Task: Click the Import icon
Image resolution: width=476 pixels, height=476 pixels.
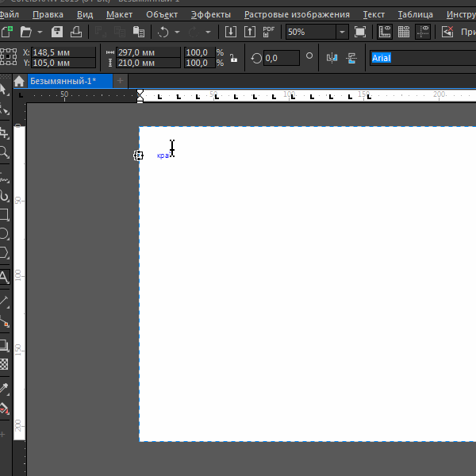Action: coord(231,32)
